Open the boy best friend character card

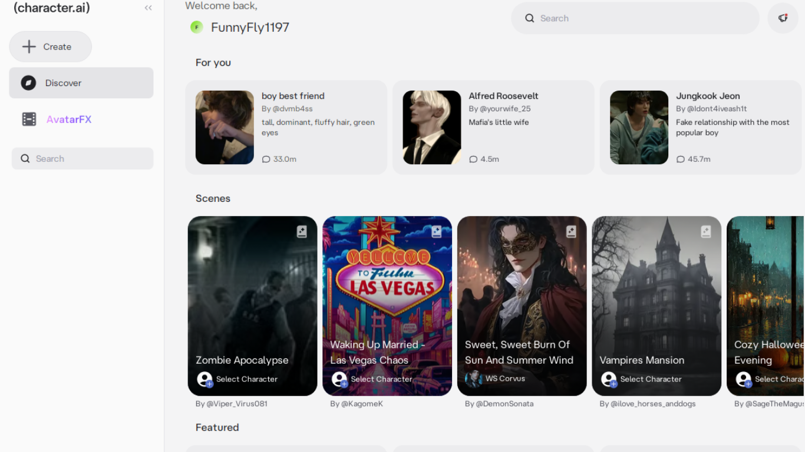pos(286,127)
